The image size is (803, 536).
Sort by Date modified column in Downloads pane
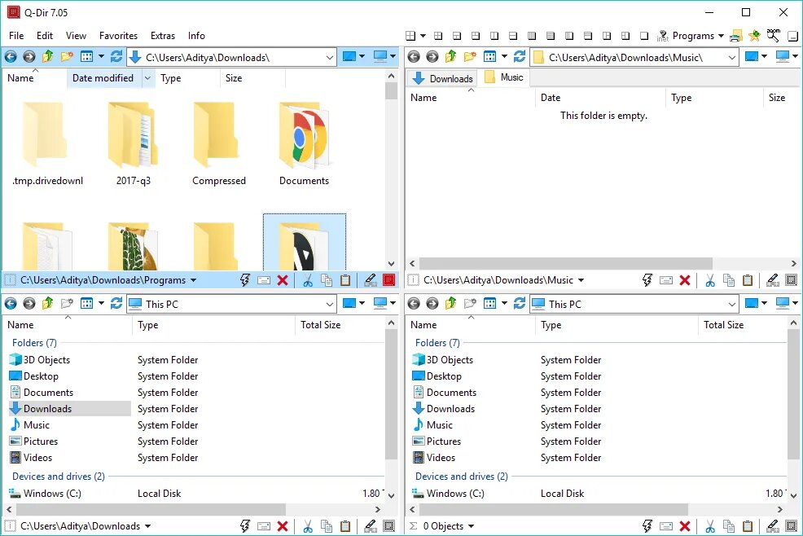click(x=103, y=78)
